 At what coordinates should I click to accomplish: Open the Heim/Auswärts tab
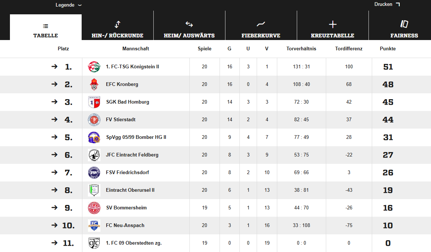pyautogui.click(x=189, y=29)
